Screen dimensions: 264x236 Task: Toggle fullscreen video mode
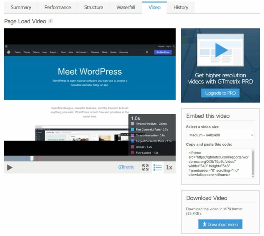point(145,167)
